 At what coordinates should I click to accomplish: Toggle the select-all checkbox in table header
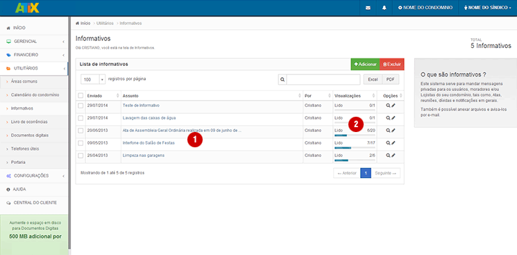click(x=80, y=95)
